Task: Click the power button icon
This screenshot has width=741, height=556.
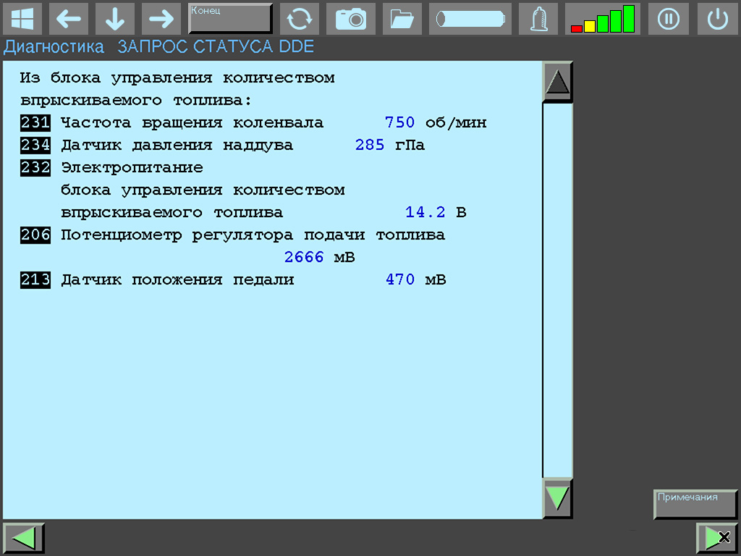Action: click(717, 19)
